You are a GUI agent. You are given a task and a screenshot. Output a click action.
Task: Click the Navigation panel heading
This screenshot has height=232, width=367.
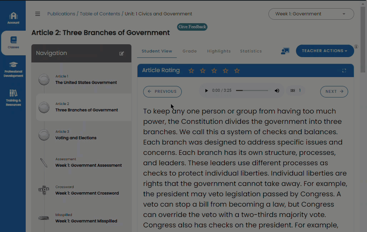click(x=51, y=53)
